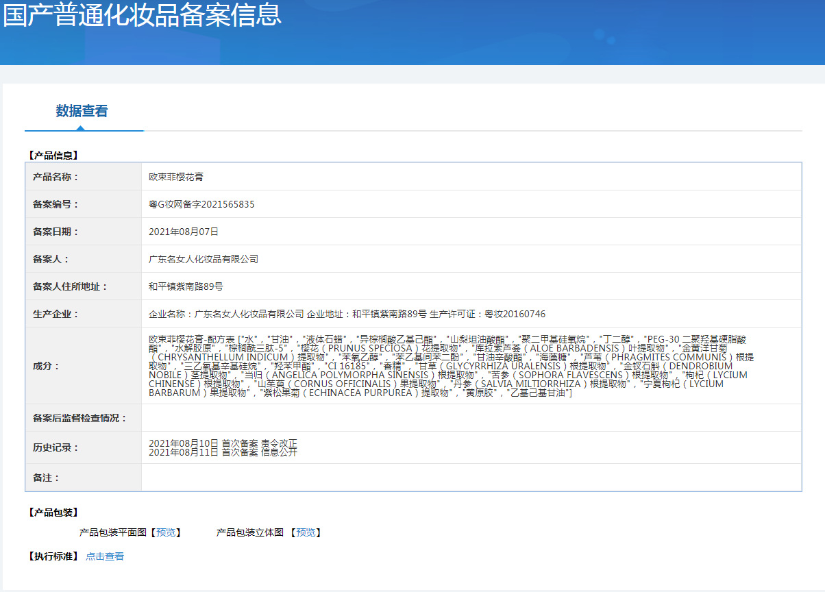Select the product name value 欧束菲樱花膏
The height and width of the screenshot is (592, 825).
point(176,177)
